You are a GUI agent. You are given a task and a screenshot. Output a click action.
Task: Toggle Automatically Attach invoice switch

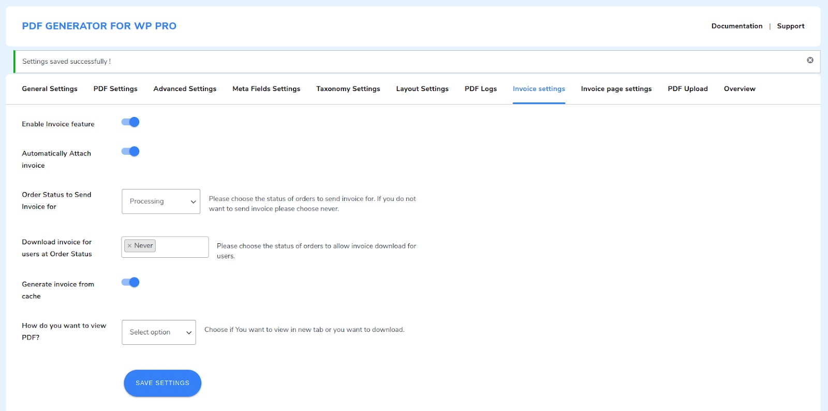[x=130, y=152]
